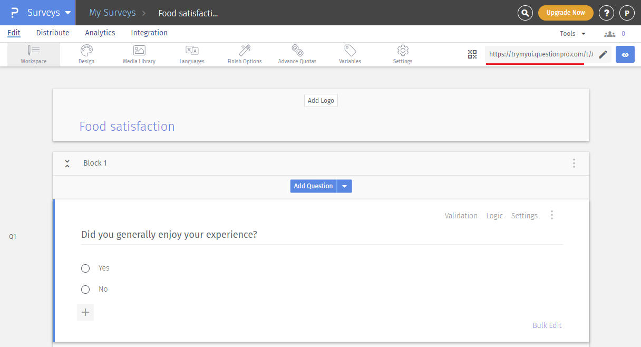Open survey Settings gear

pos(403,54)
